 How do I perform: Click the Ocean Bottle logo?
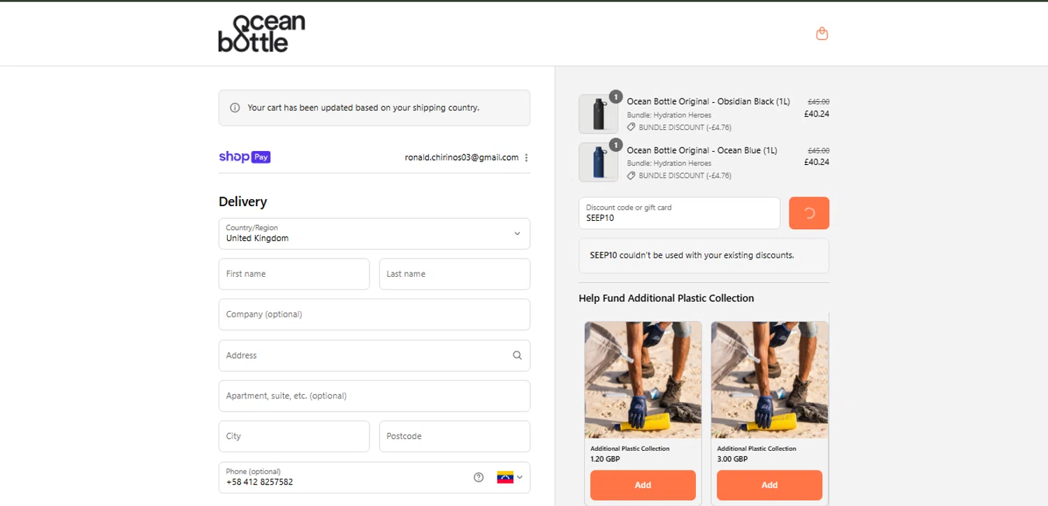(x=262, y=34)
